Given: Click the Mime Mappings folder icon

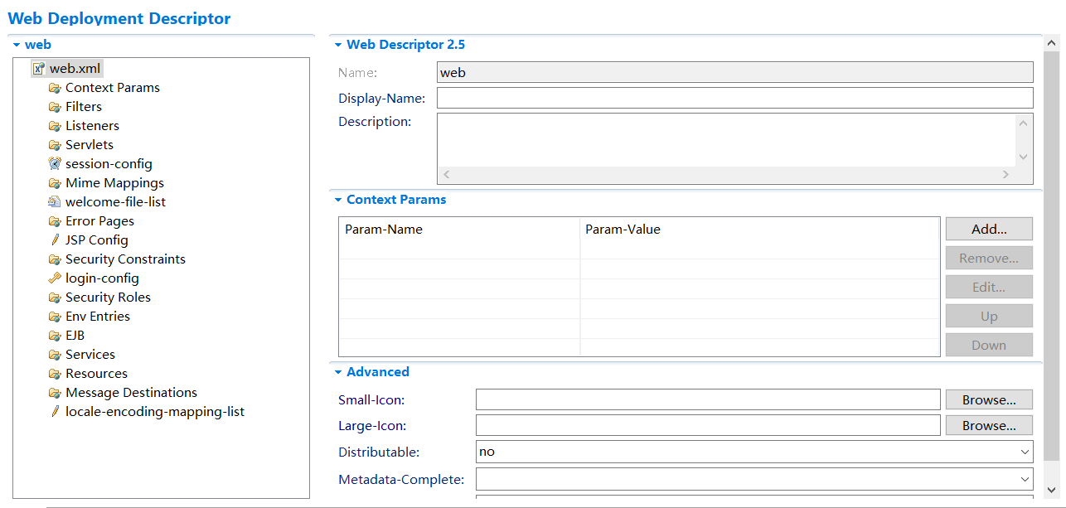Looking at the screenshot, I should point(55,183).
